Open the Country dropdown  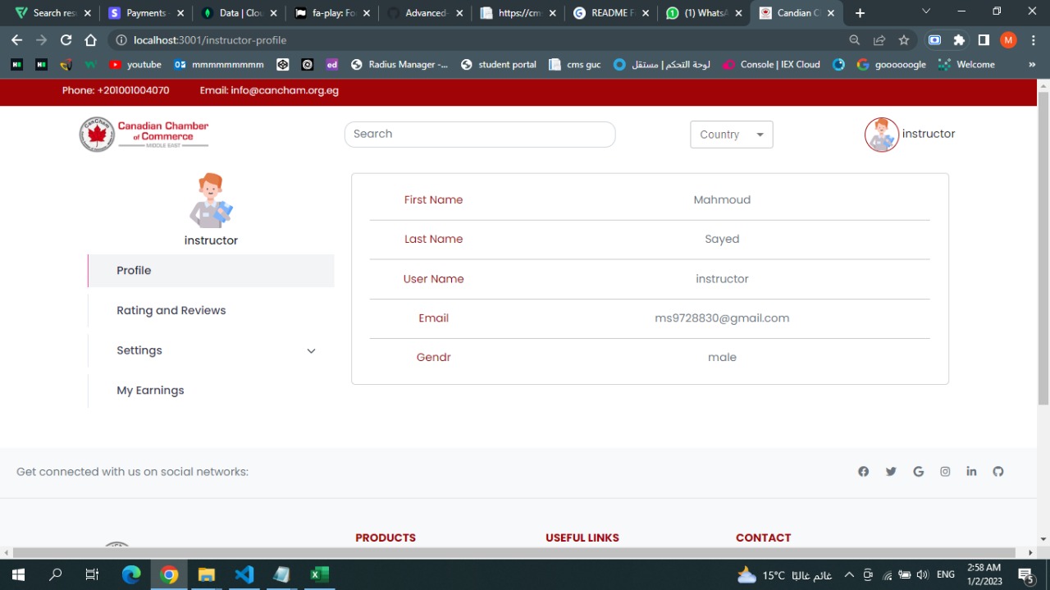[x=731, y=134]
